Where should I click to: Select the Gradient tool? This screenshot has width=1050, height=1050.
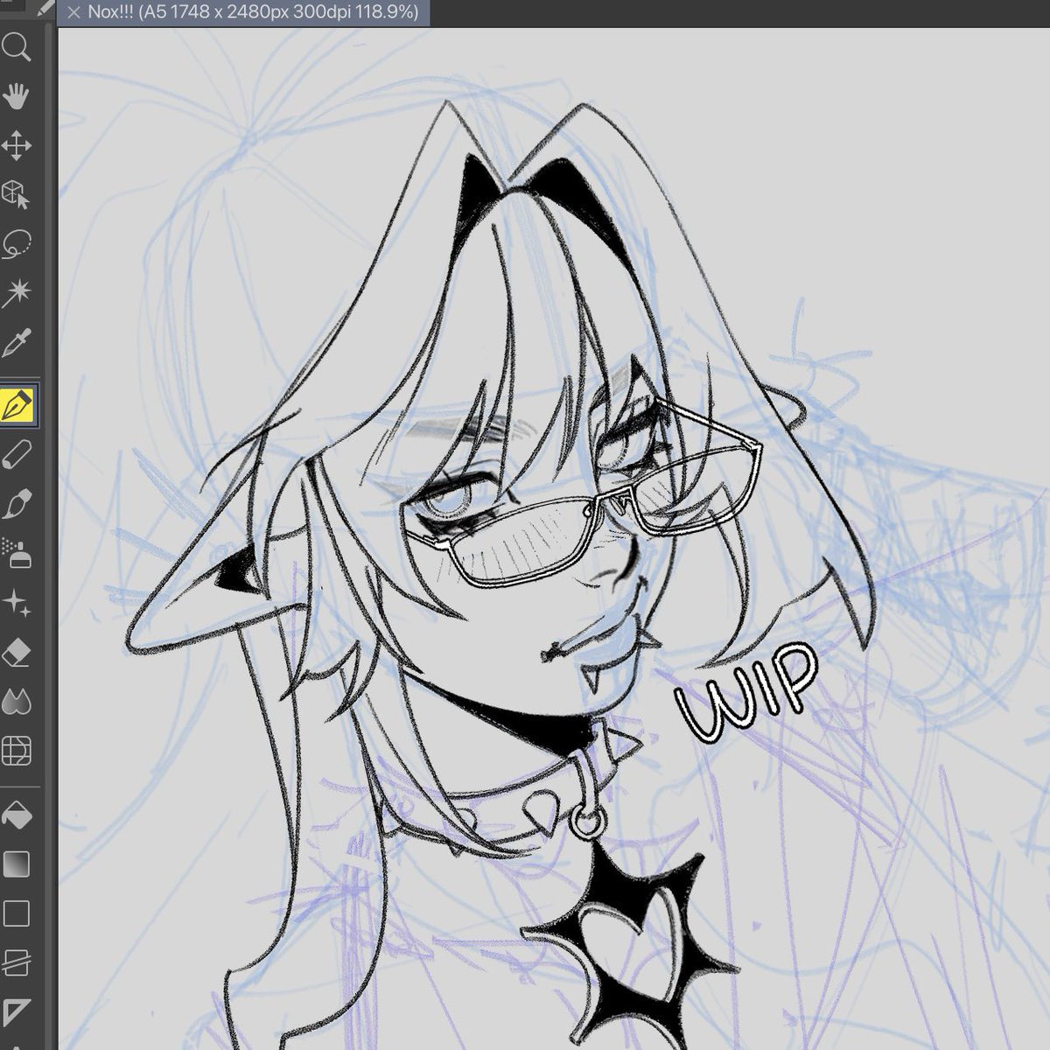17,864
